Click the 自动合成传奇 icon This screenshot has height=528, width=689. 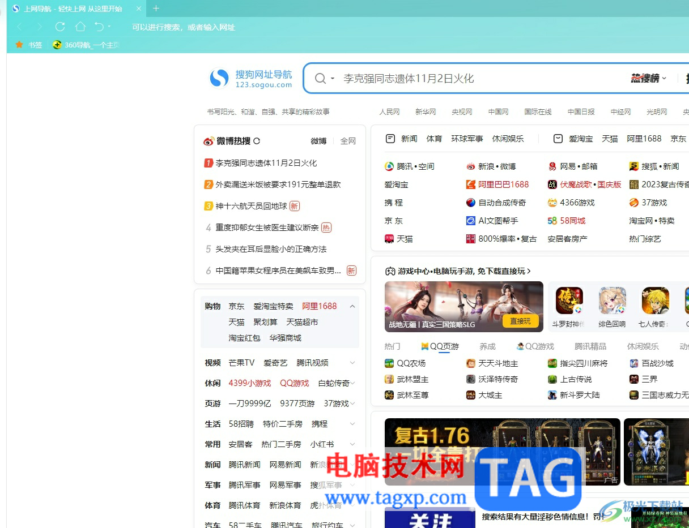(471, 203)
